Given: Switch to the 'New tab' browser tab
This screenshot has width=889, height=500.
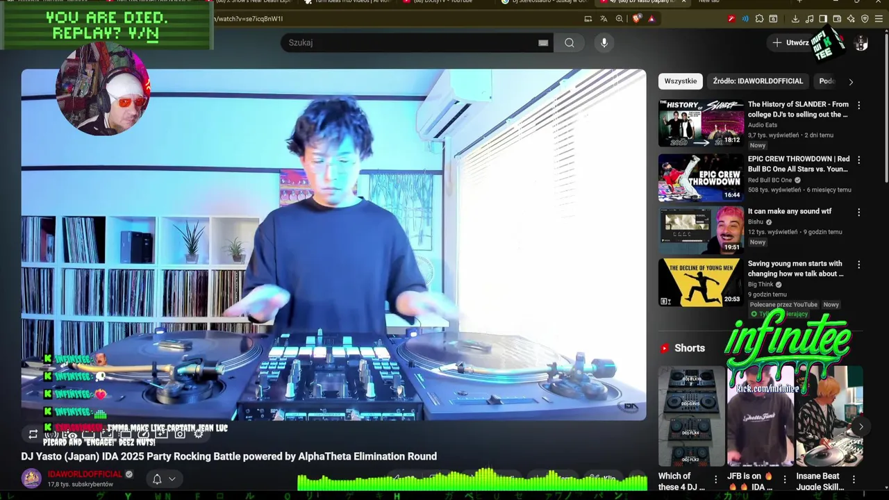Looking at the screenshot, I should 709,1.
